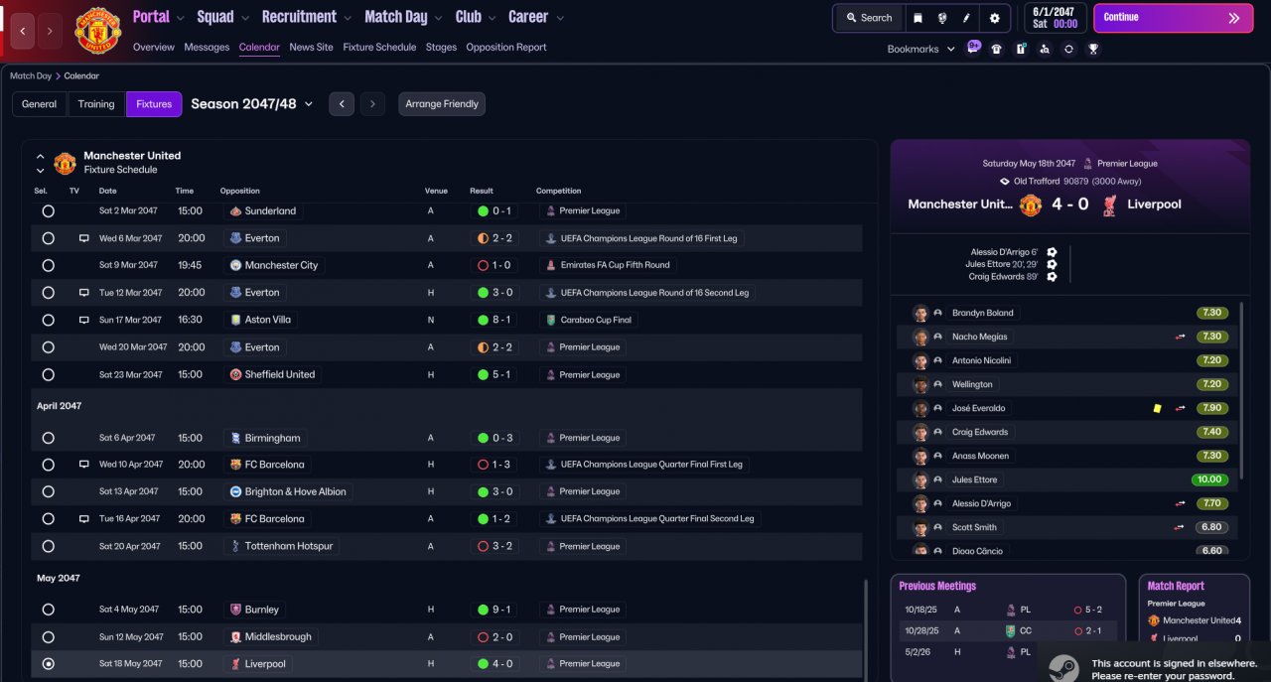Select the Birmingham fixture radio button

click(48, 438)
